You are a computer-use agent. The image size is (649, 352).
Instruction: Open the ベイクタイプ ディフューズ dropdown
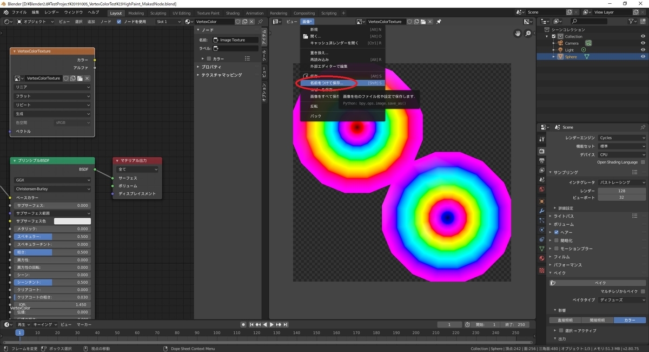point(622,299)
